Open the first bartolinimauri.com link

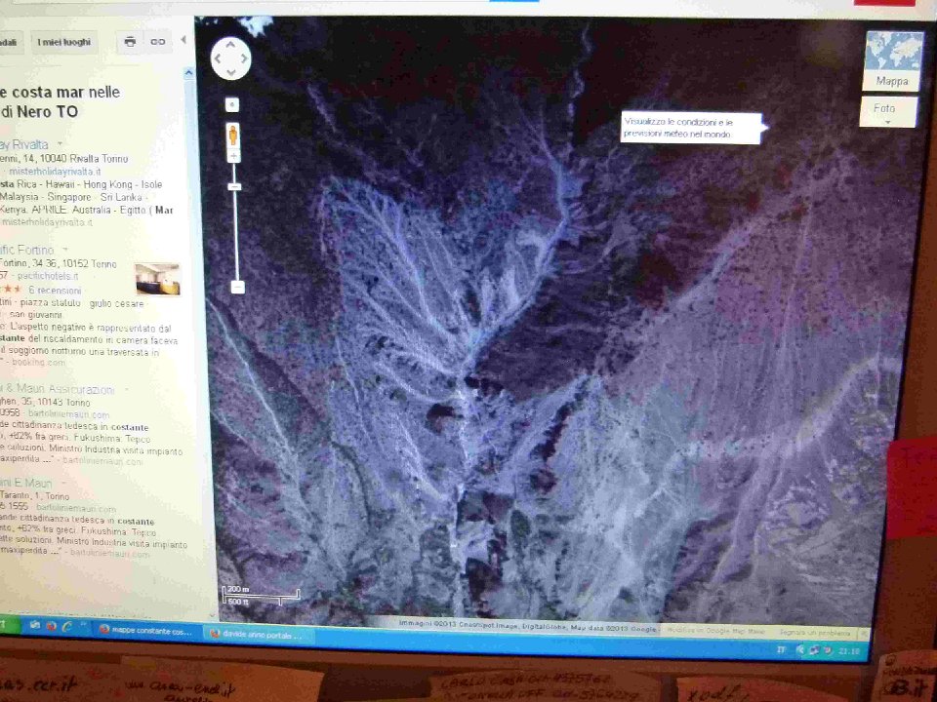click(68, 413)
